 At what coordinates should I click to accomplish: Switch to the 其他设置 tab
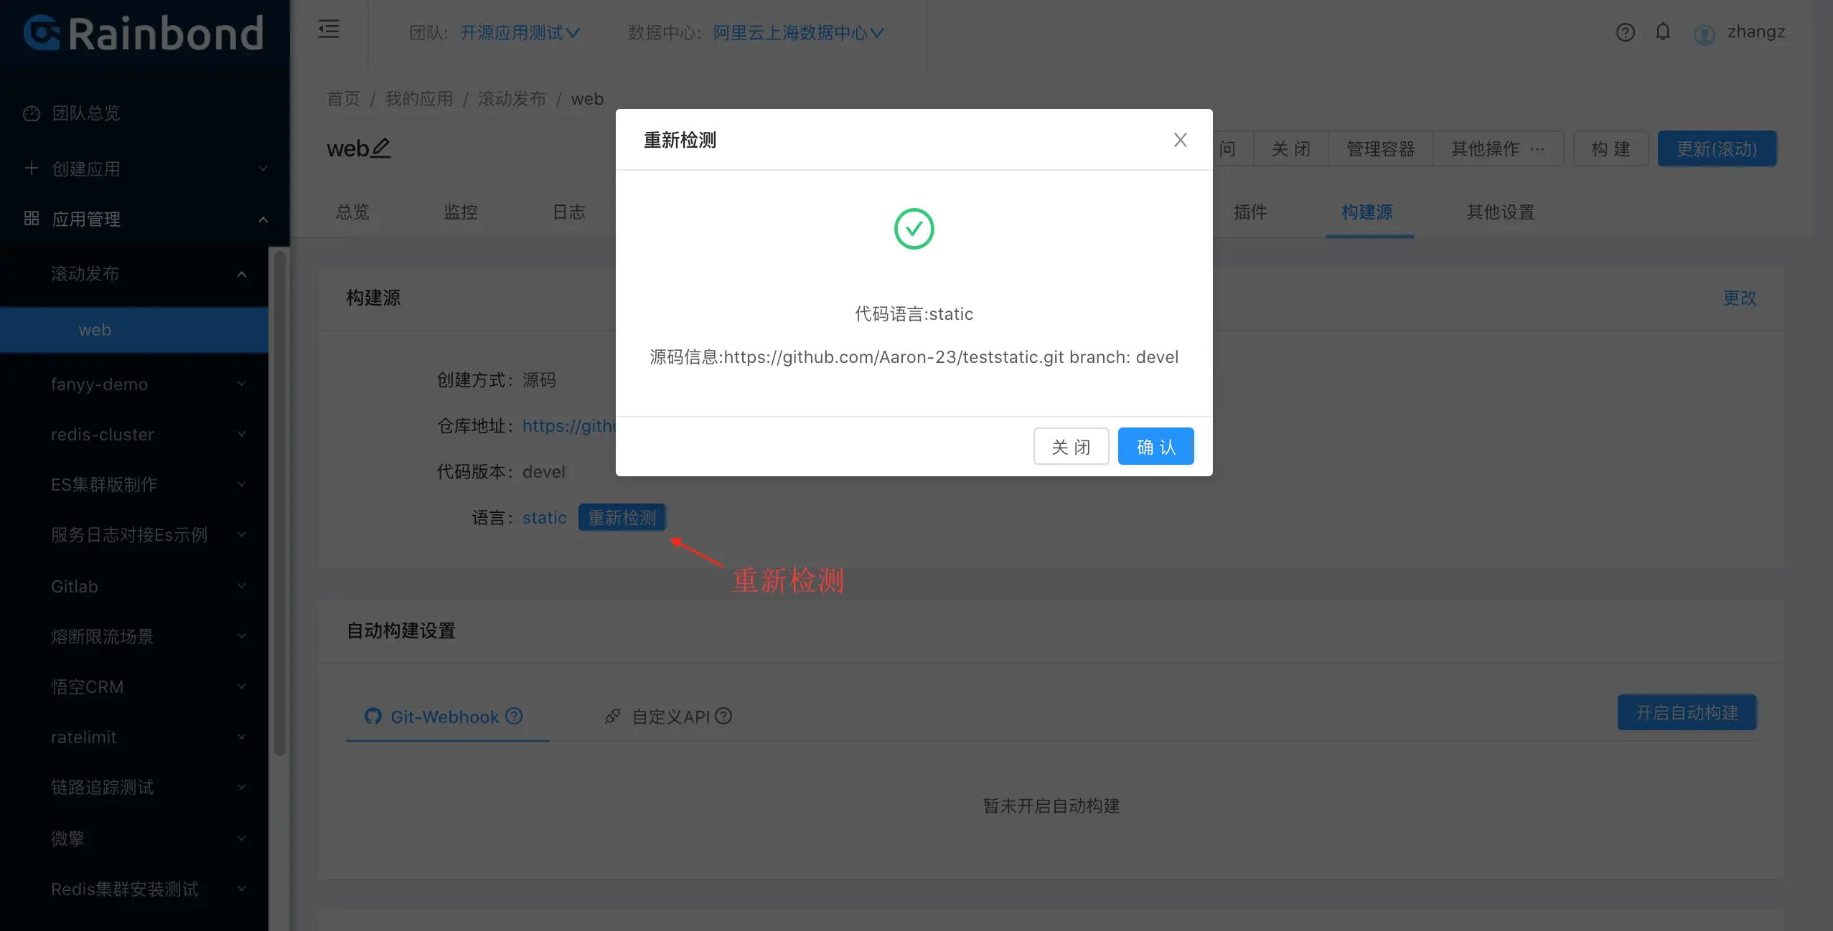point(1500,212)
